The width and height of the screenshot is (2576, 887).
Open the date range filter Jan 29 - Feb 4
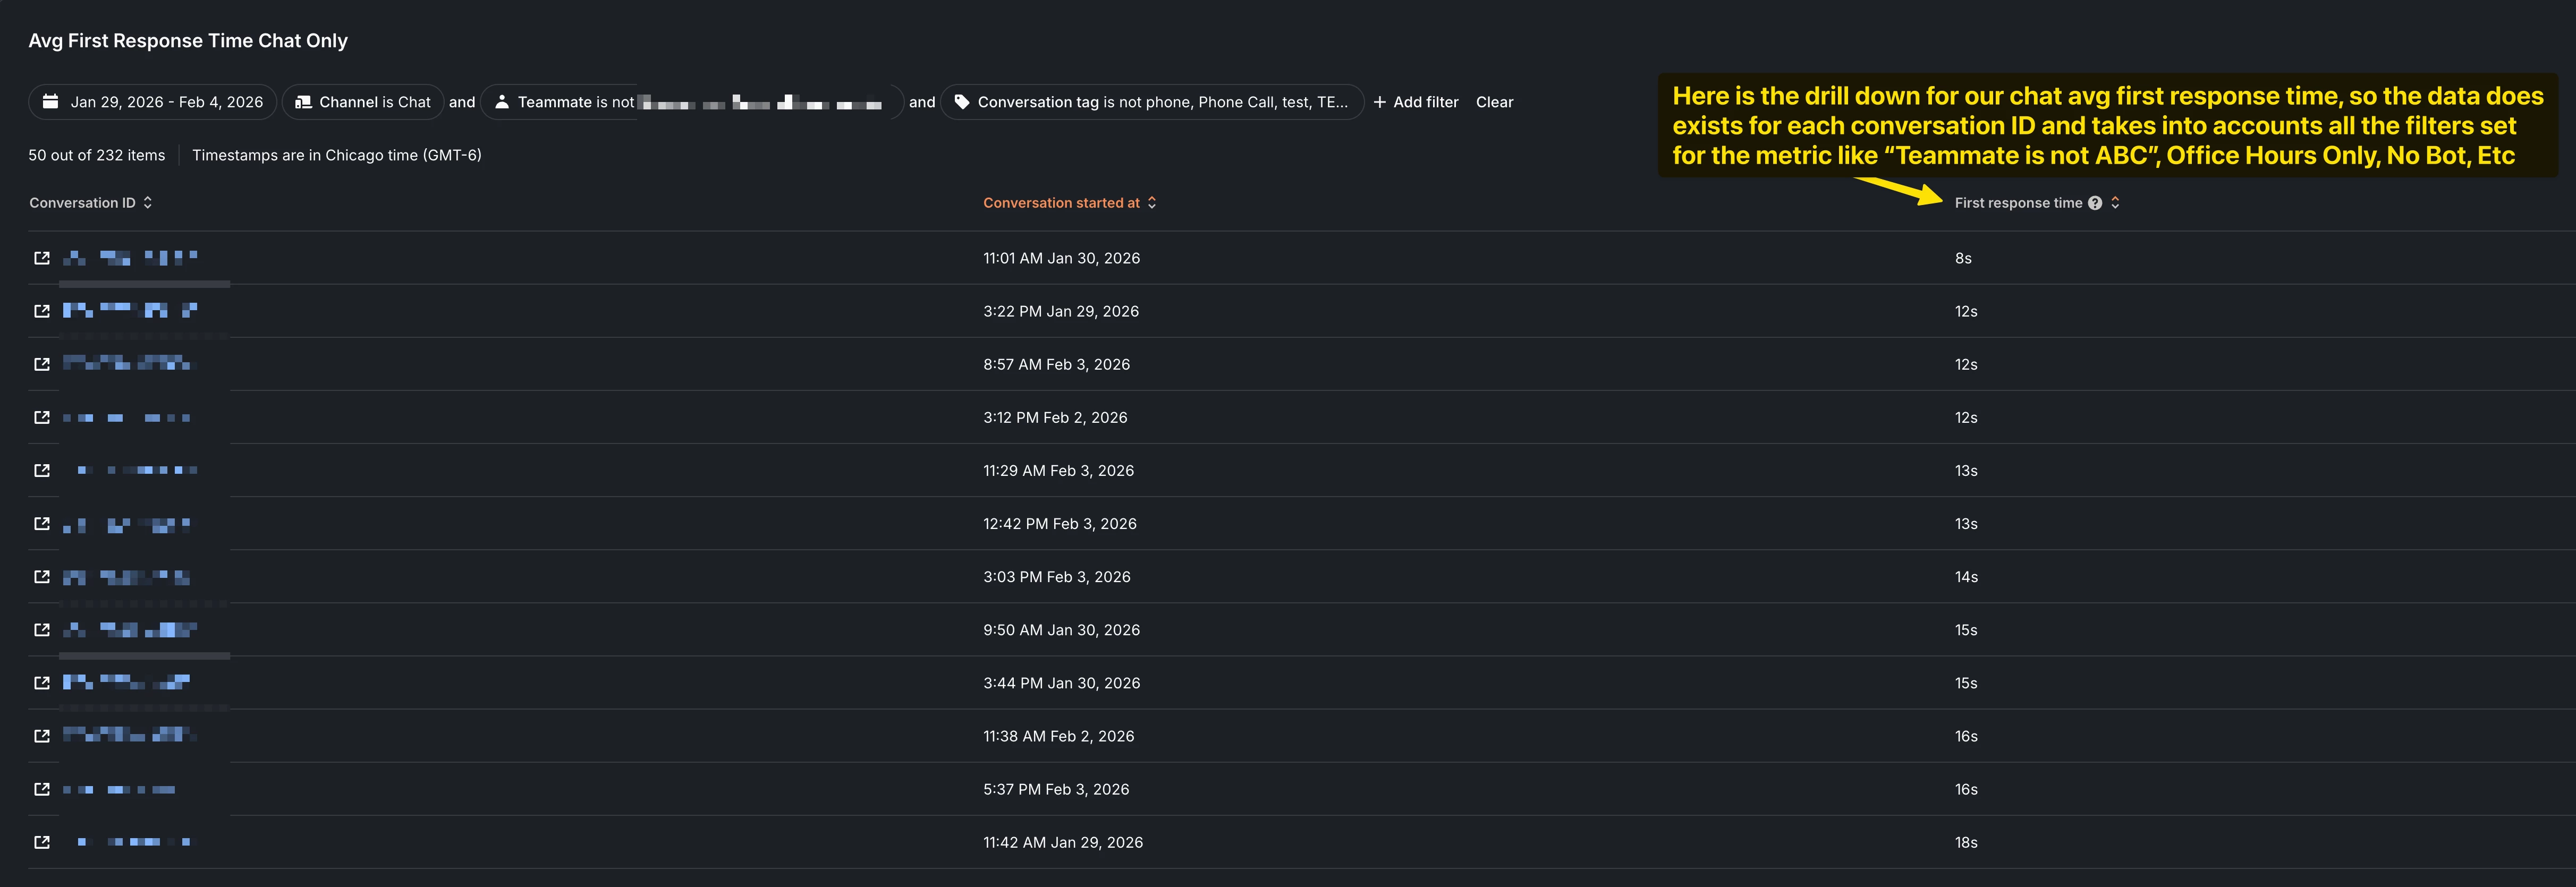153,102
